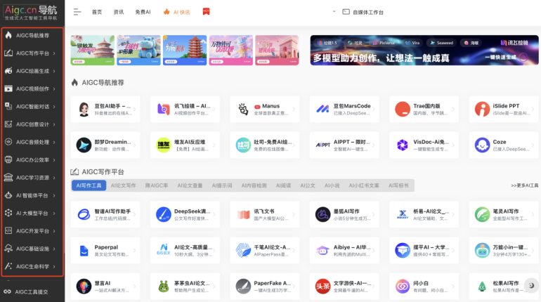Click the AIGC视频创作 clapper sidebar icon
Image resolution: width=541 pixels, height=302 pixels.
[x=8, y=88]
